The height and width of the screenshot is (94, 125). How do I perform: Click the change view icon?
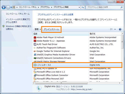pyautogui.click(x=111, y=29)
